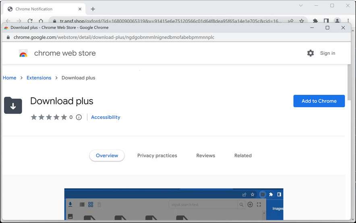Maximize the Download plus popup window
The image size is (356, 223).
327,28
